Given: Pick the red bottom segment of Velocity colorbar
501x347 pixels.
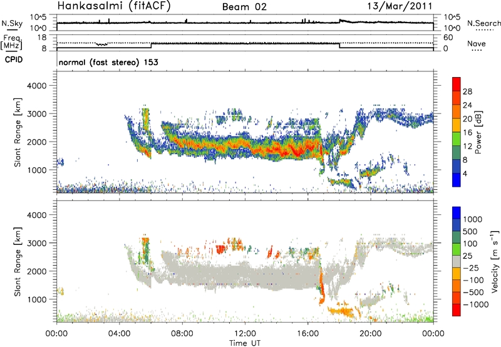Looking at the screenshot, I should 457,310.
